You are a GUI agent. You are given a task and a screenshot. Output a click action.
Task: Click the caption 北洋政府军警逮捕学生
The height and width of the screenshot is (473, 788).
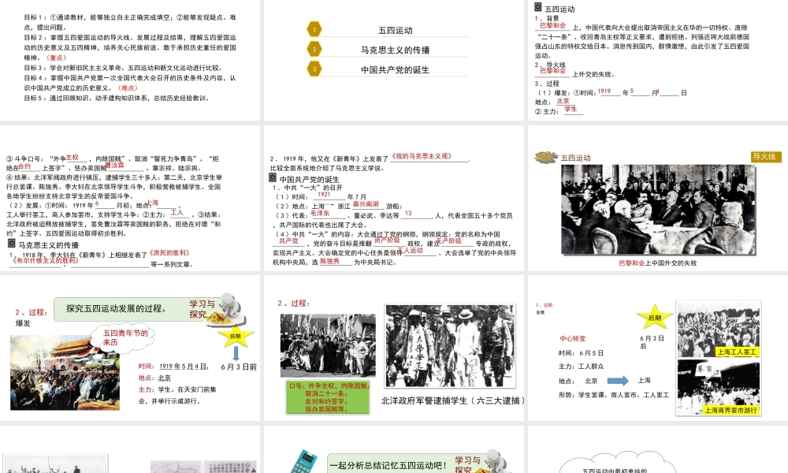[x=424, y=400]
